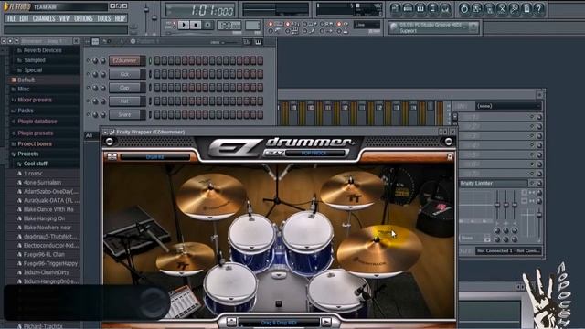Viewport: 585px width, 329px height.
Task: Click the Stop transport button
Action: coord(196,25)
